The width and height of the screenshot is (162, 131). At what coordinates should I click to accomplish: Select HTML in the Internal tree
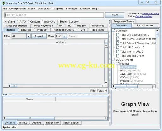click(130, 71)
